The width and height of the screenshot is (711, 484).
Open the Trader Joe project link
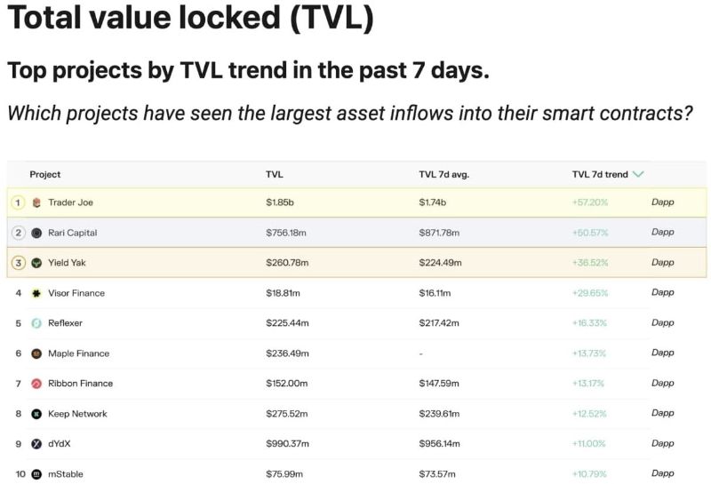coord(70,202)
